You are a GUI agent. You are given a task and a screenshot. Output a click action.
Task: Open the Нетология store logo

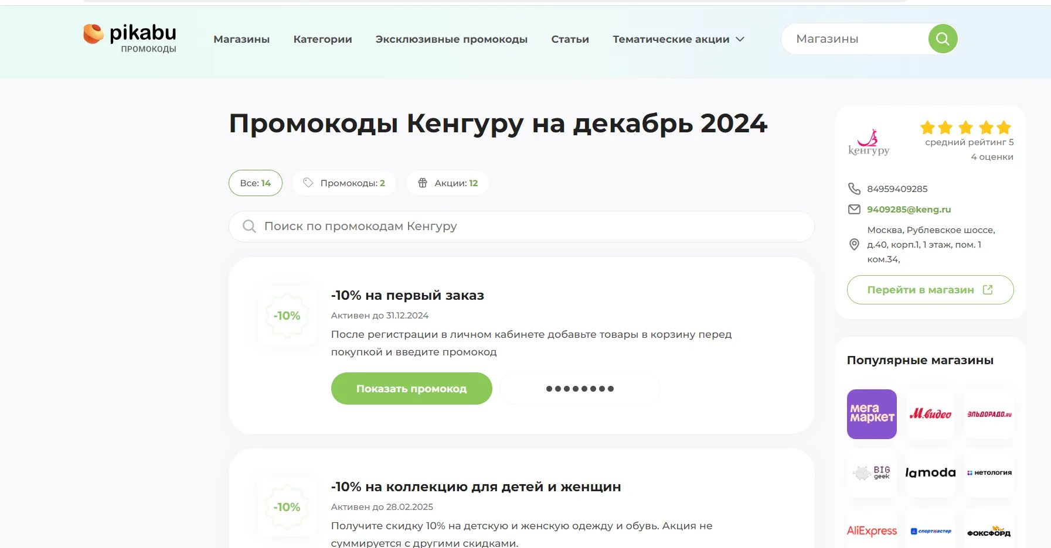[x=989, y=472]
